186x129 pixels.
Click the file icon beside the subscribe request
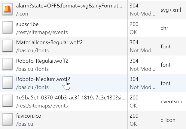click(x=8, y=28)
